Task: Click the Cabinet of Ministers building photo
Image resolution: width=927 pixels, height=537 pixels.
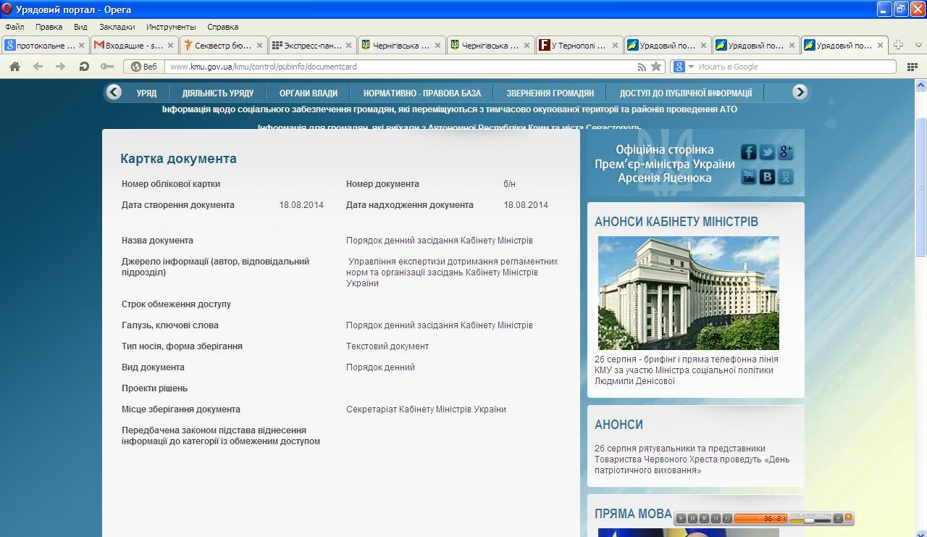Action: click(x=688, y=293)
